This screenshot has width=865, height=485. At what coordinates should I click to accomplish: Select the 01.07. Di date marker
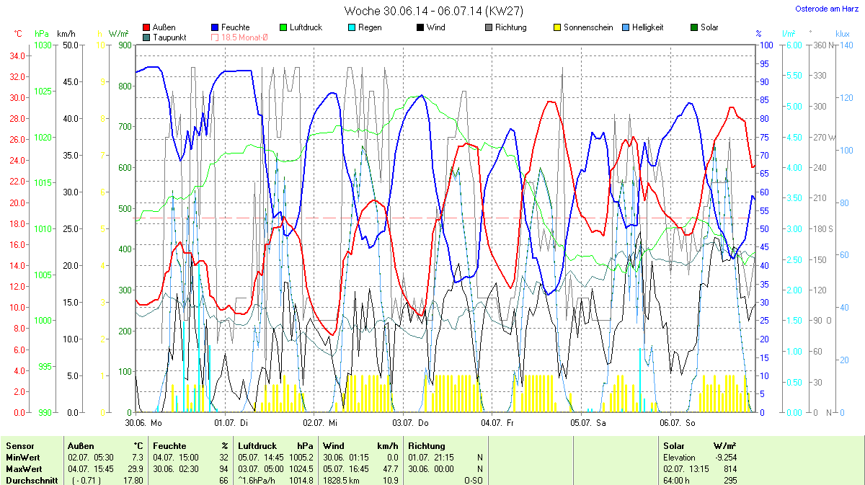pyautogui.click(x=231, y=423)
